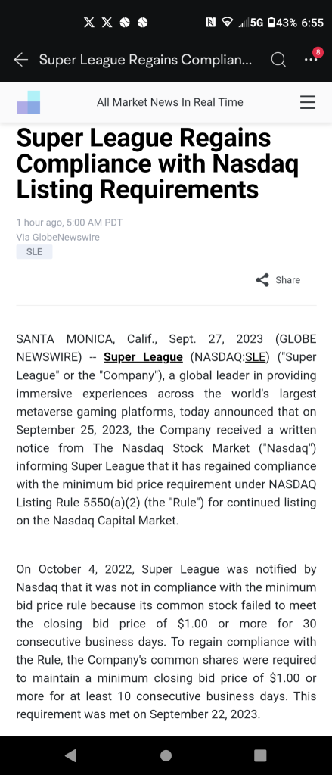Open search with magnifier icon
Viewport: 332px width, 775px height.
click(278, 60)
